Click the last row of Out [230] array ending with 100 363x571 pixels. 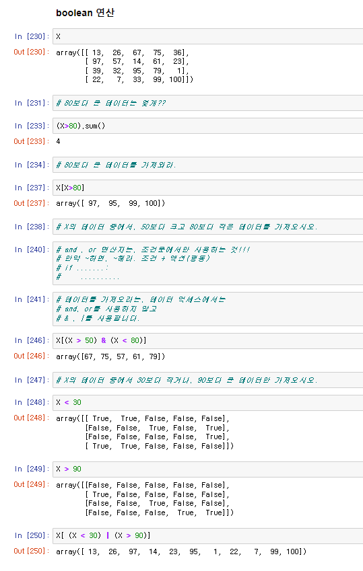139,79
